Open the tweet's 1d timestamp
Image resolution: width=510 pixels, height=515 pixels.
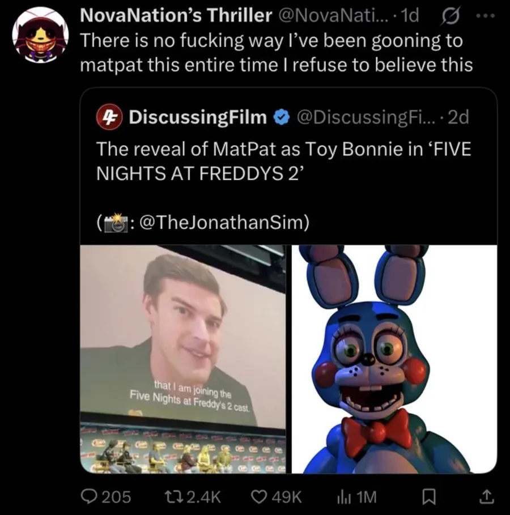point(409,16)
